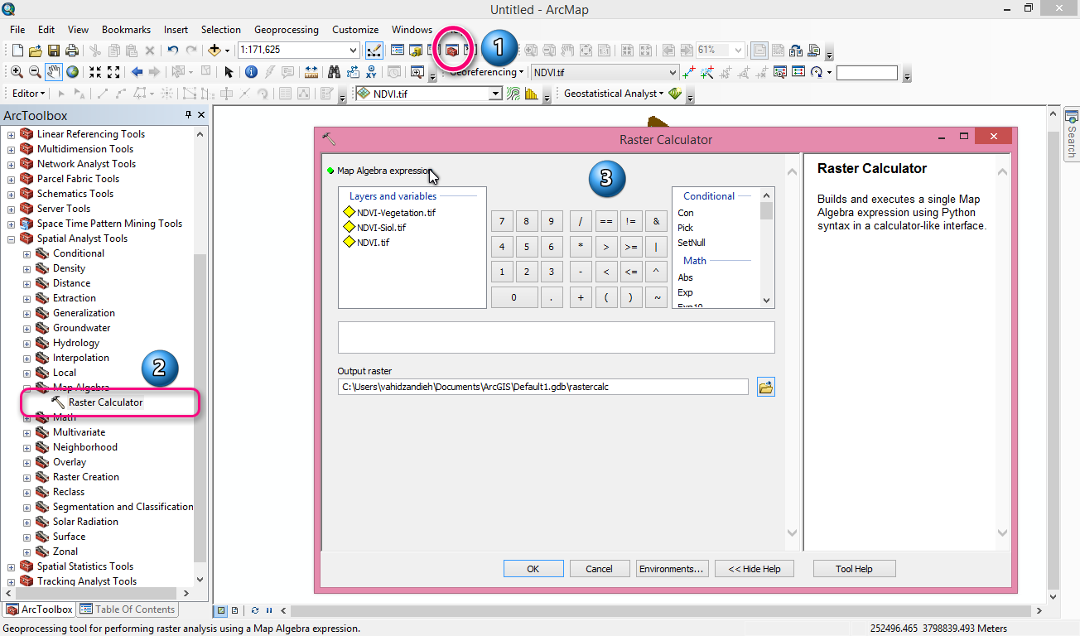
Task: Toggle the Draft Mode layout icon
Action: [759, 51]
